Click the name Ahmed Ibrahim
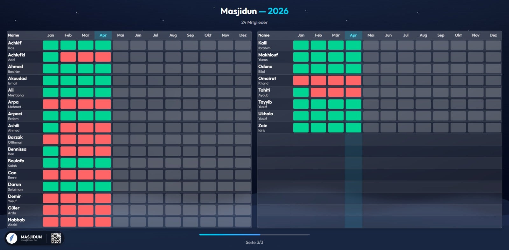 click(15, 69)
